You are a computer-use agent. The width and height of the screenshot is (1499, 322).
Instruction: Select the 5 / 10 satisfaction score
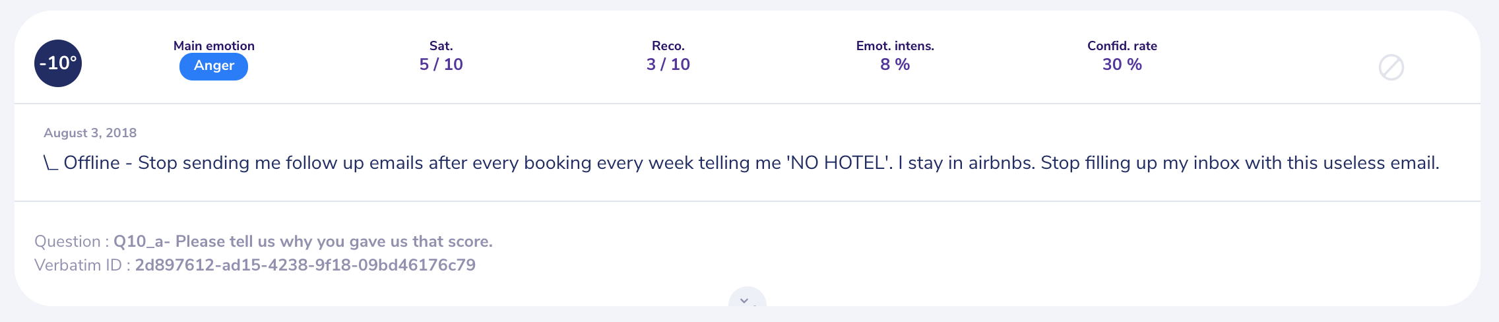[441, 64]
